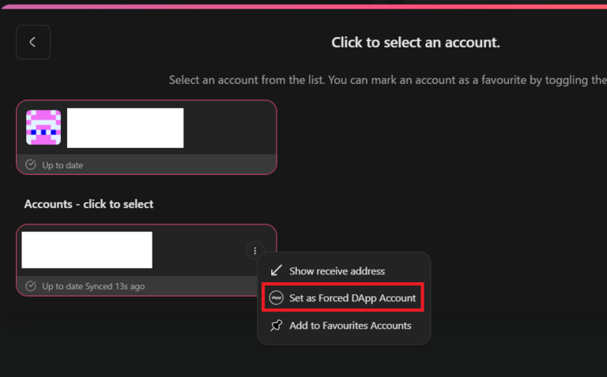Image resolution: width=607 pixels, height=377 pixels.
Task: Click the 'Accounts - click to select' heading
Action: [89, 204]
